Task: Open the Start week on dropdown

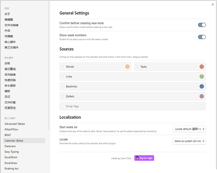Action: [189, 129]
